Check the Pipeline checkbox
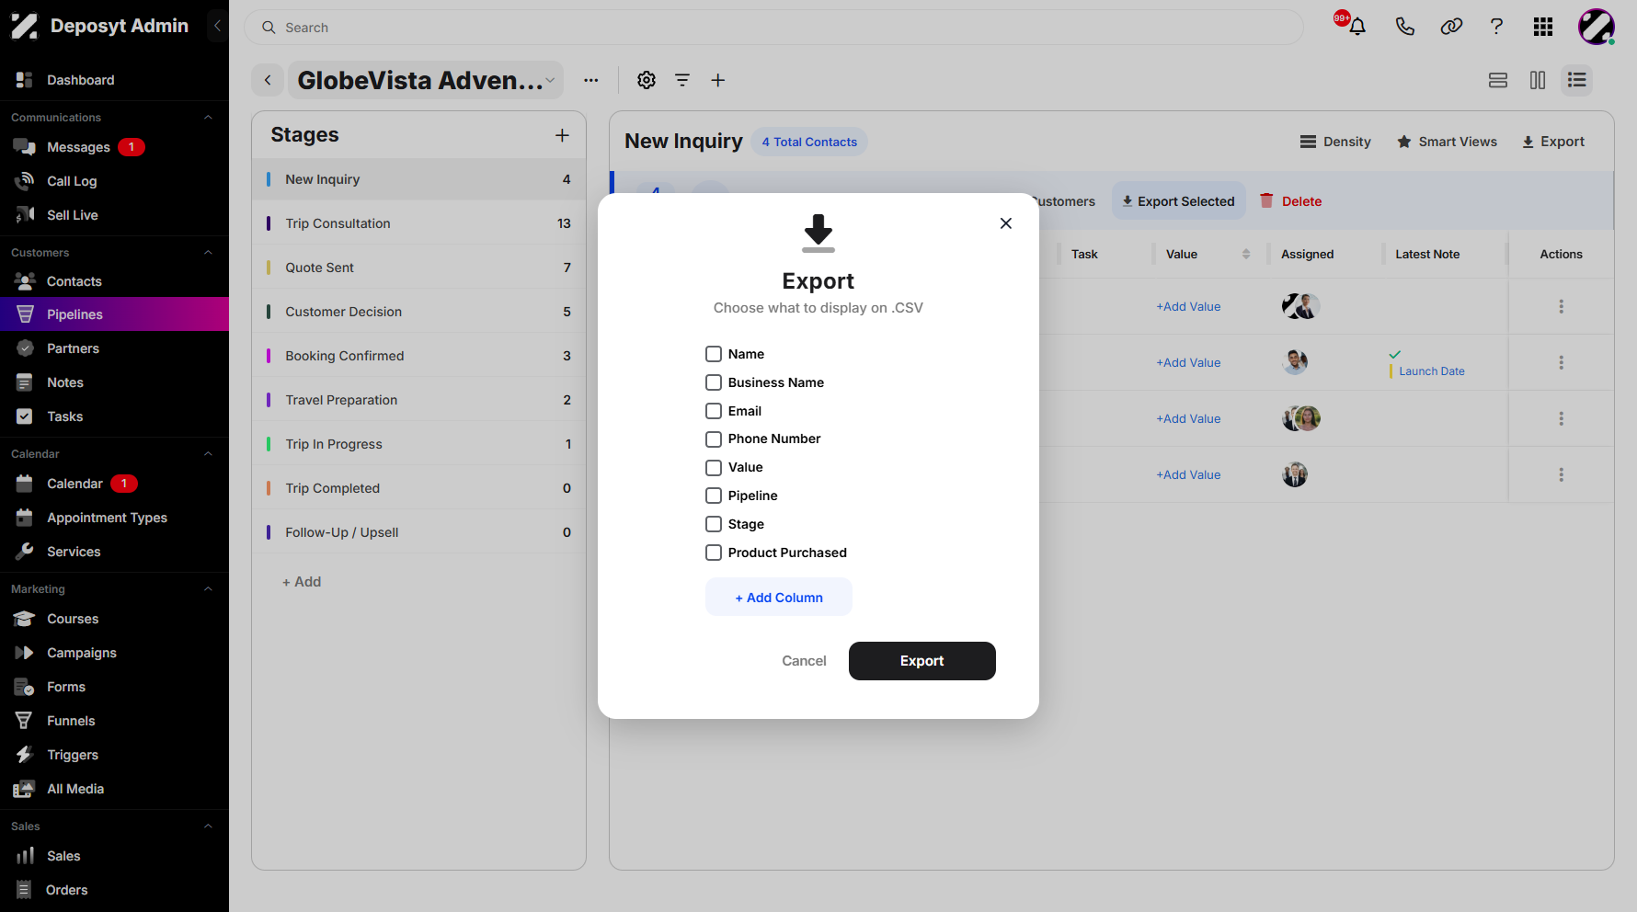The image size is (1637, 912). (714, 496)
